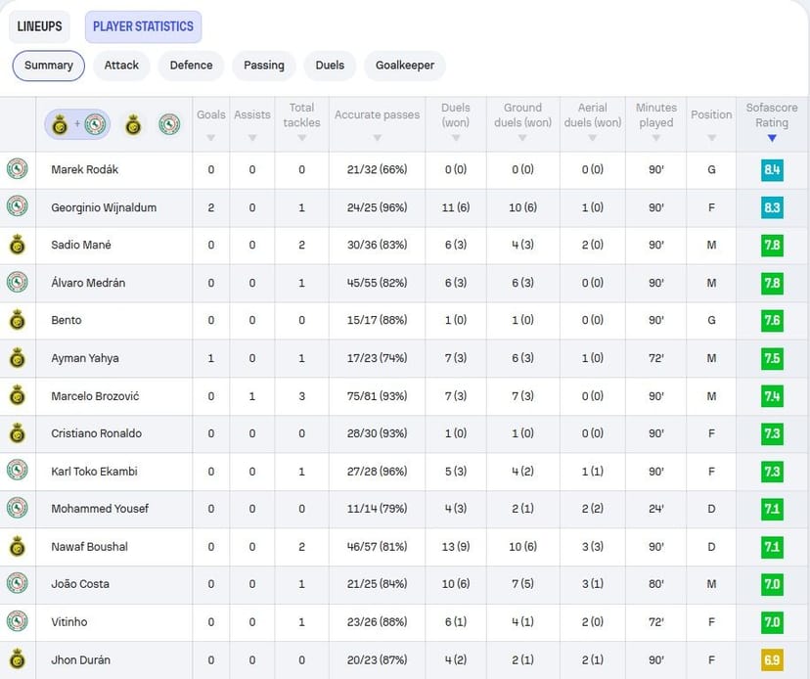Click team crest next to Georginio Wijnaldum
This screenshot has width=810, height=679.
click(17, 207)
